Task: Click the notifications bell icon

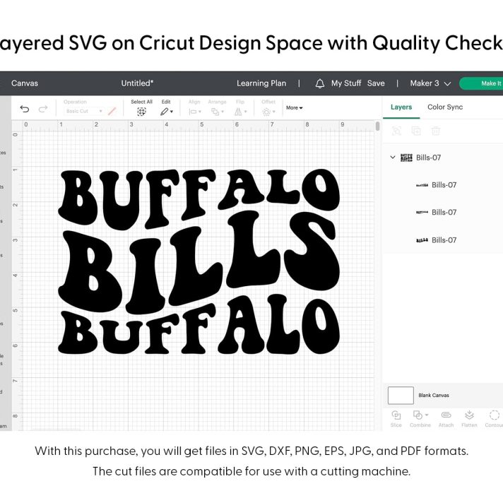Action: tap(319, 84)
